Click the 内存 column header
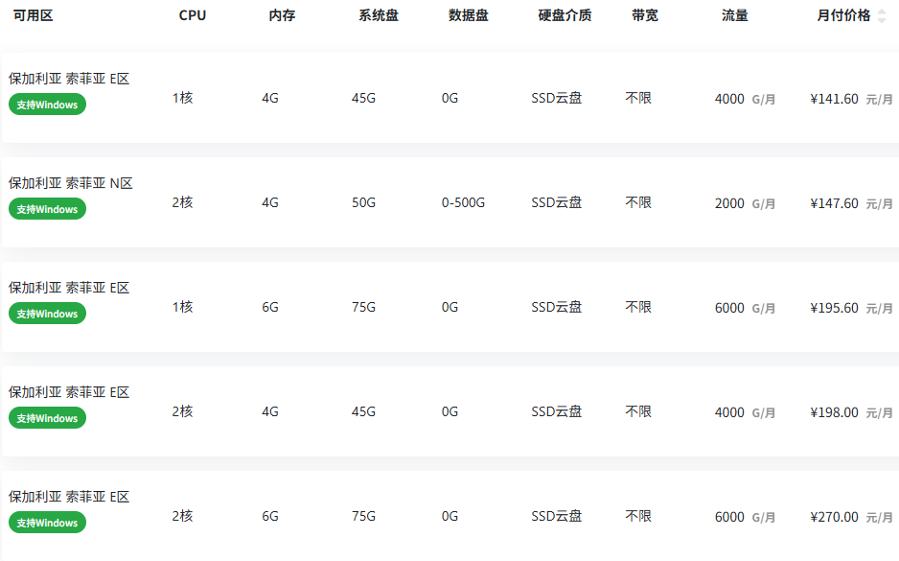This screenshot has width=899, height=561. click(282, 15)
